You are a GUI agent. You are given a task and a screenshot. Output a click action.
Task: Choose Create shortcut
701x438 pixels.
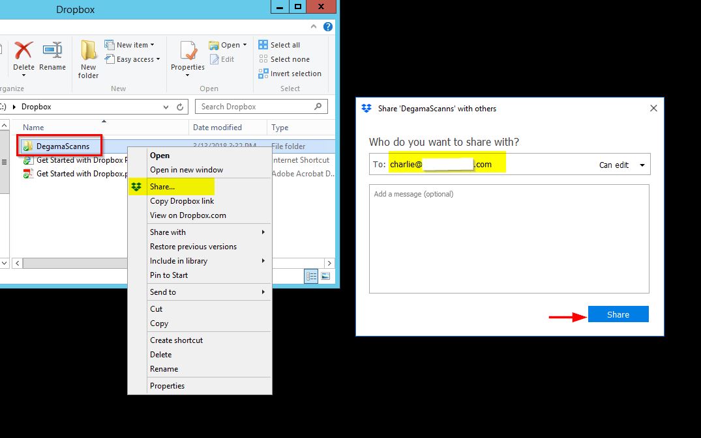point(200,340)
